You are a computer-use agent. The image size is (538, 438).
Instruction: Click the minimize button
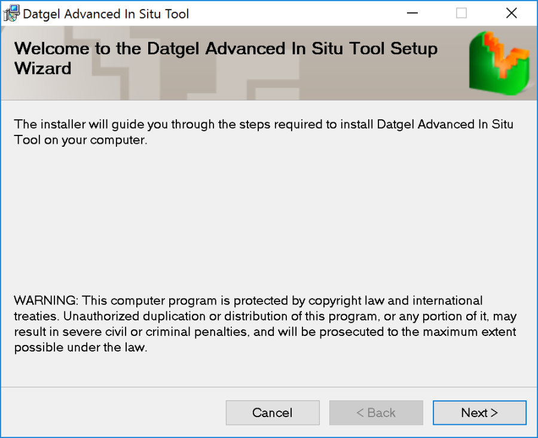pos(412,13)
